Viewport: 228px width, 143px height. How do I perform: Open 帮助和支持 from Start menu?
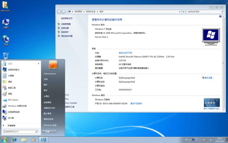pos(48,119)
